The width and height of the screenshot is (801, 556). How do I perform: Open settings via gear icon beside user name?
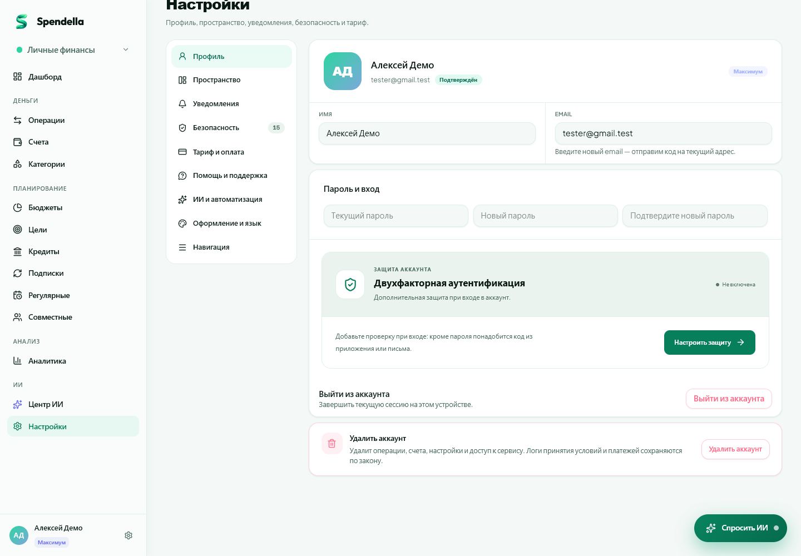pos(128,535)
